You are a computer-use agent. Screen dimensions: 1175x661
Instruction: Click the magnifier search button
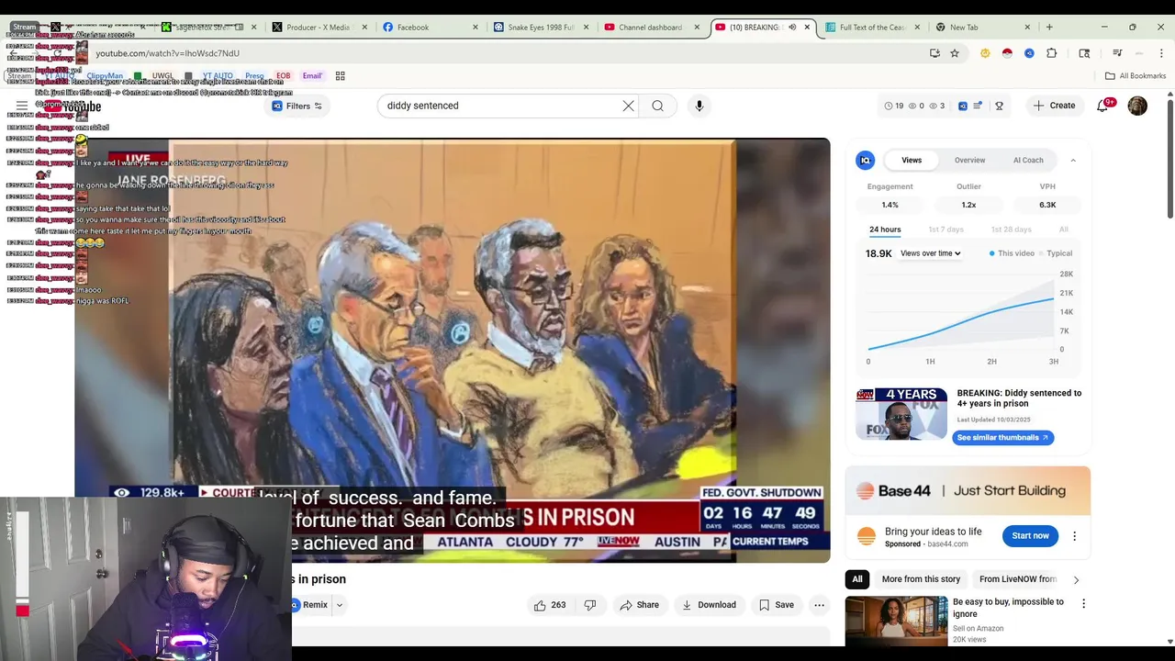point(657,106)
